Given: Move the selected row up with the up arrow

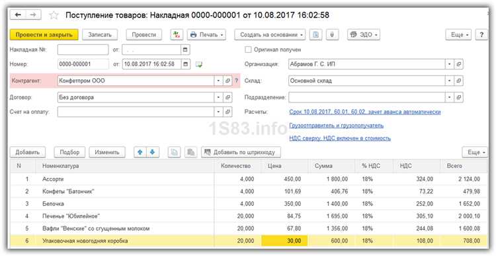Looking at the screenshot, I should [x=140, y=152].
